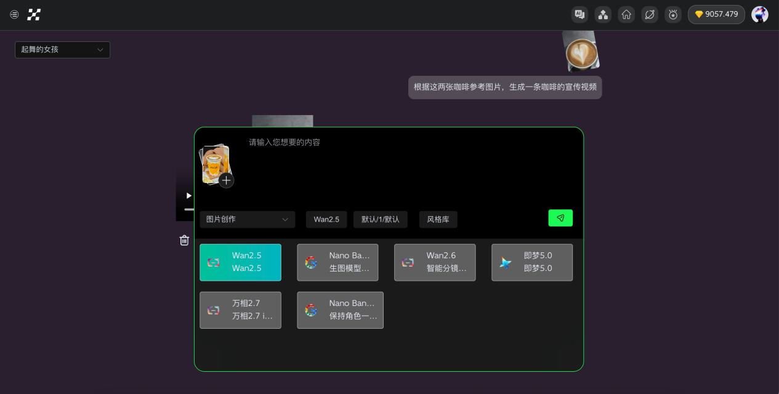Click the blocks workflow icon in the header
The image size is (779, 394).
[x=603, y=14]
